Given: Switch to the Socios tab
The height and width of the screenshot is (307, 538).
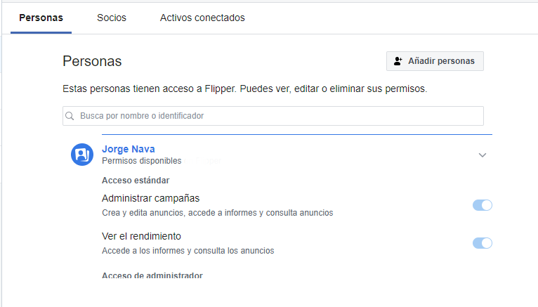Looking at the screenshot, I should tap(112, 18).
